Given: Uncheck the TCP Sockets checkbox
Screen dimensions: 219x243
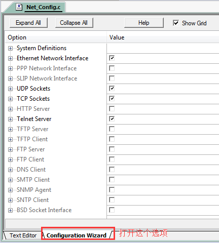Looking at the screenshot, I should pos(112,99).
